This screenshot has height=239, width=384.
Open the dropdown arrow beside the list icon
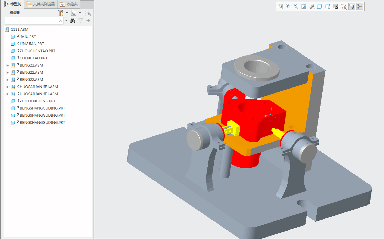pos(80,13)
